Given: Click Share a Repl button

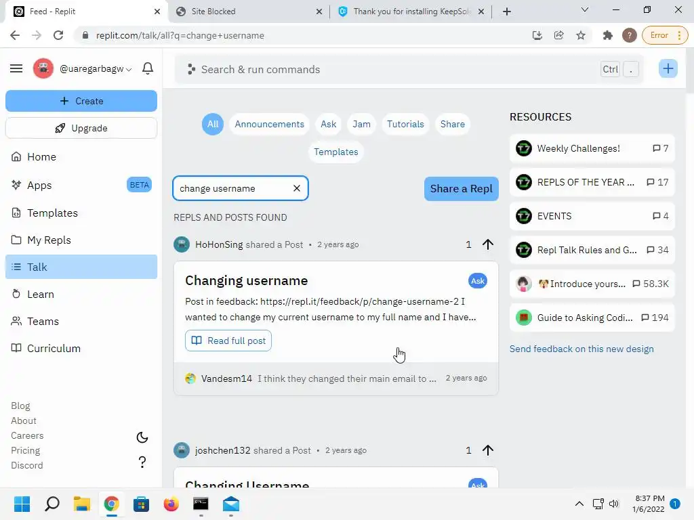Looking at the screenshot, I should [461, 189].
